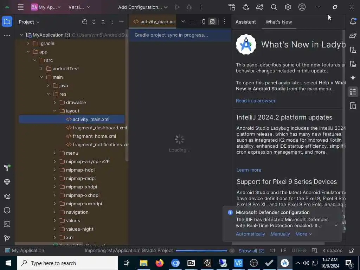
Task: Open Add Configuration dropdown
Action: 143,7
